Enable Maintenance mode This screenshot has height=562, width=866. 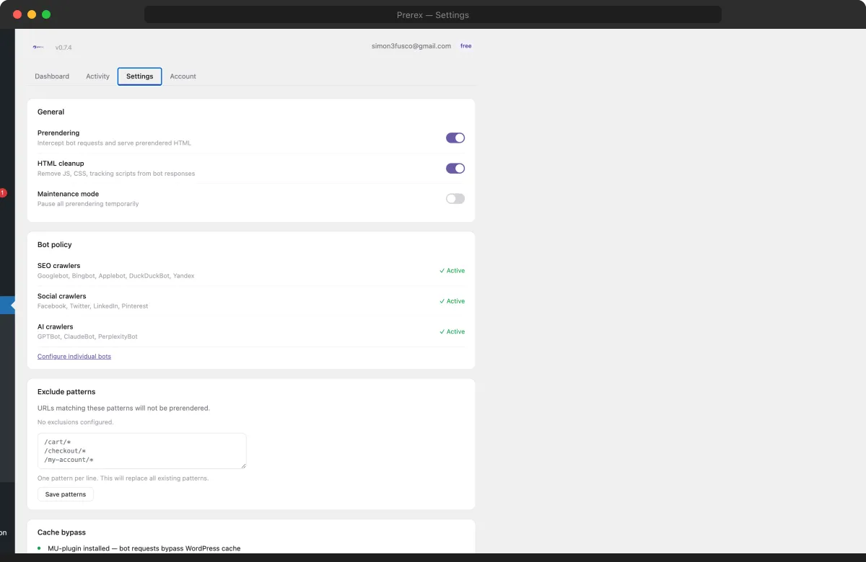[x=455, y=198]
